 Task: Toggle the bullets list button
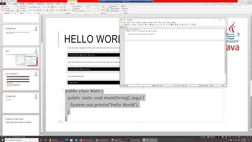coord(52,7)
